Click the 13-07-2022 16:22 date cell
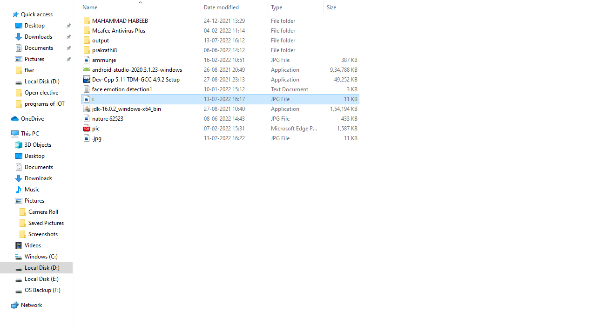Image resolution: width=607 pixels, height=327 pixels. (x=224, y=138)
